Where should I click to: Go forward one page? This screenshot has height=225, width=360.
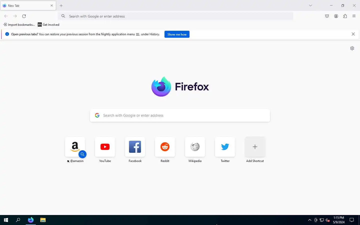click(15, 16)
